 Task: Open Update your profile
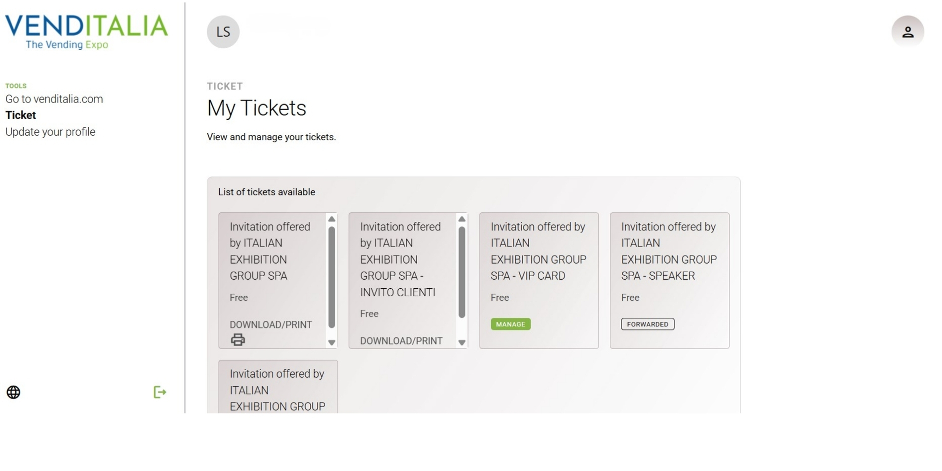pos(50,132)
